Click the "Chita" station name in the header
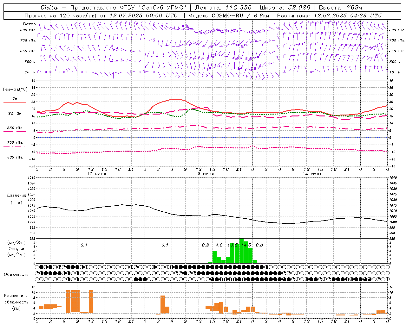 [x=49, y=8]
